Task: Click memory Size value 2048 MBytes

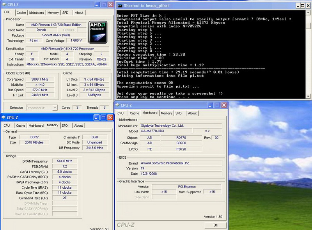Action: (34, 142)
